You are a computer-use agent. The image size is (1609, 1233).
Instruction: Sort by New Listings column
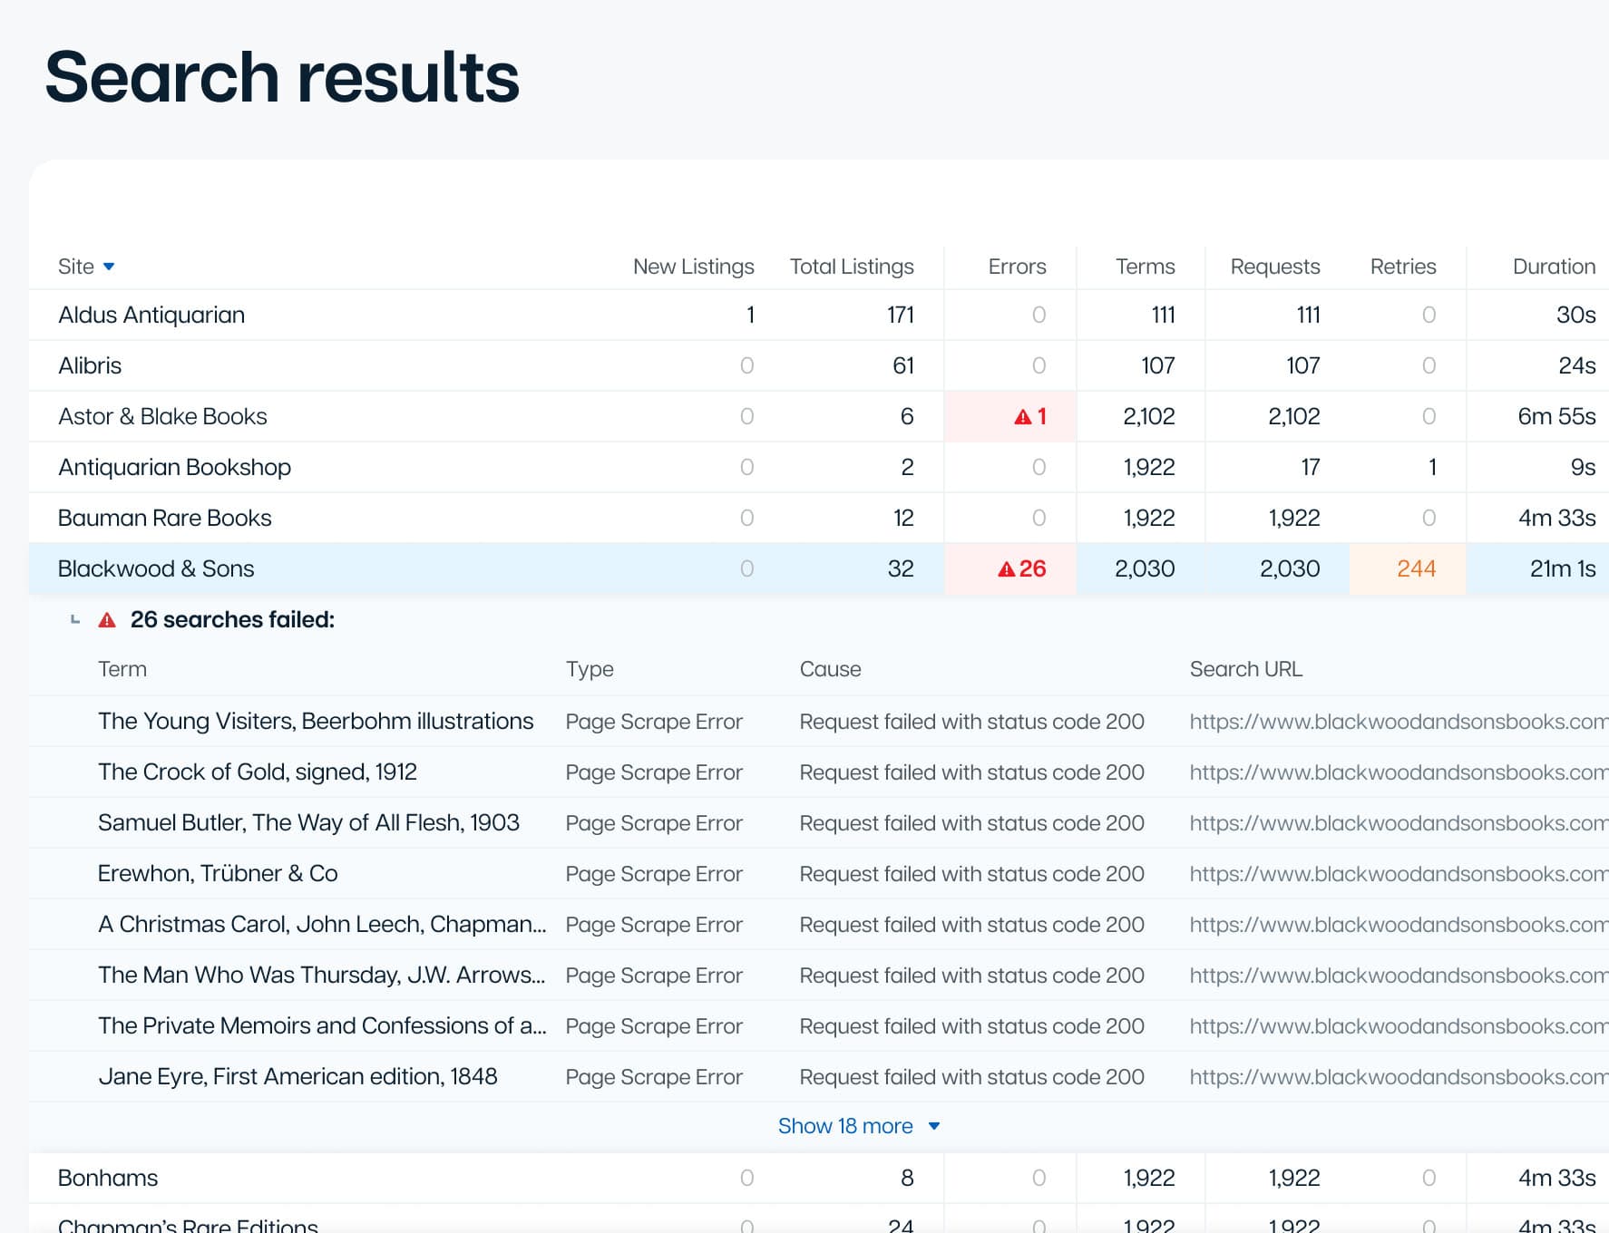[693, 267]
